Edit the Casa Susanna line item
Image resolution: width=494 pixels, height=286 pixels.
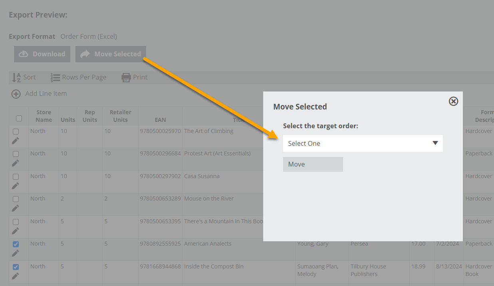pyautogui.click(x=15, y=186)
